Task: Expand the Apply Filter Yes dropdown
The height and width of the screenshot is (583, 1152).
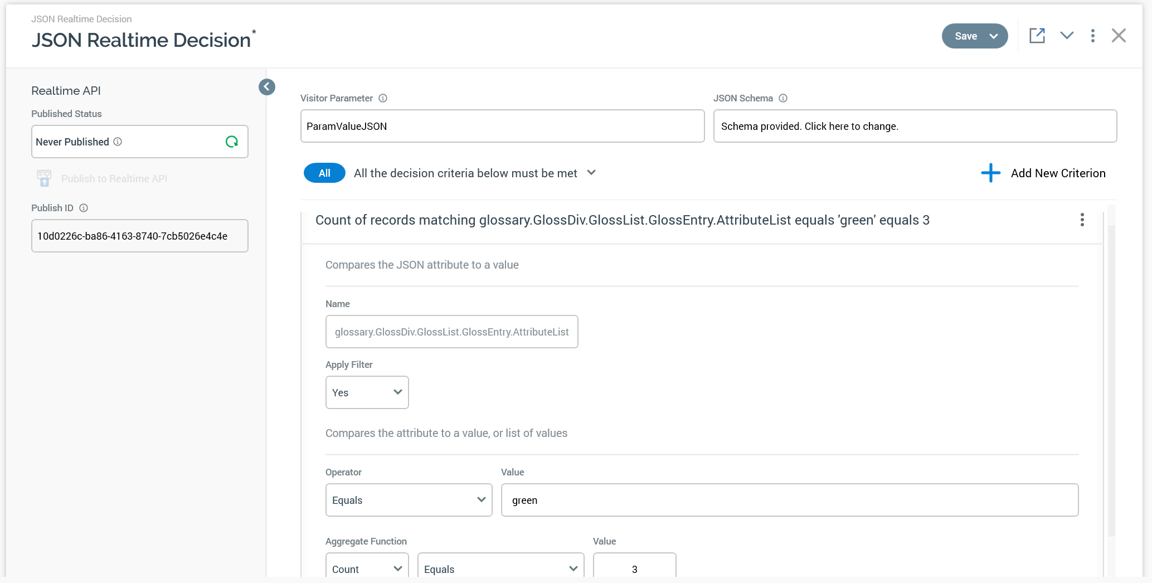Action: [x=367, y=392]
